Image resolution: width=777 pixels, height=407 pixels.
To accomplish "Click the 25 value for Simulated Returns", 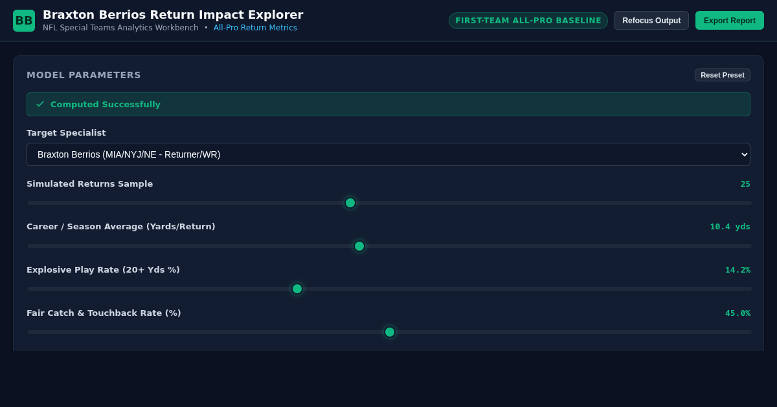I will tap(745, 184).
